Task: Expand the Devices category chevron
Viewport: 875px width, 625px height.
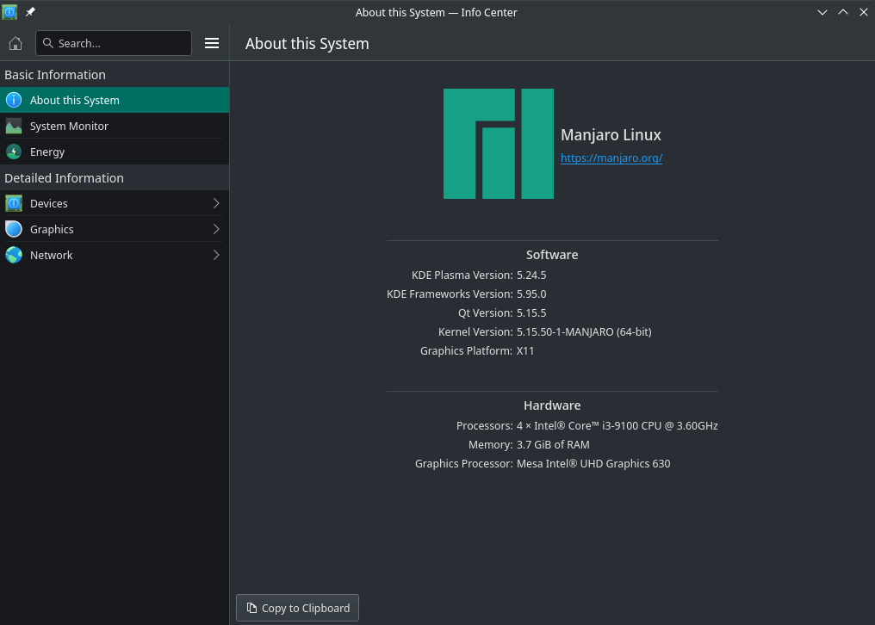Action: pos(216,203)
